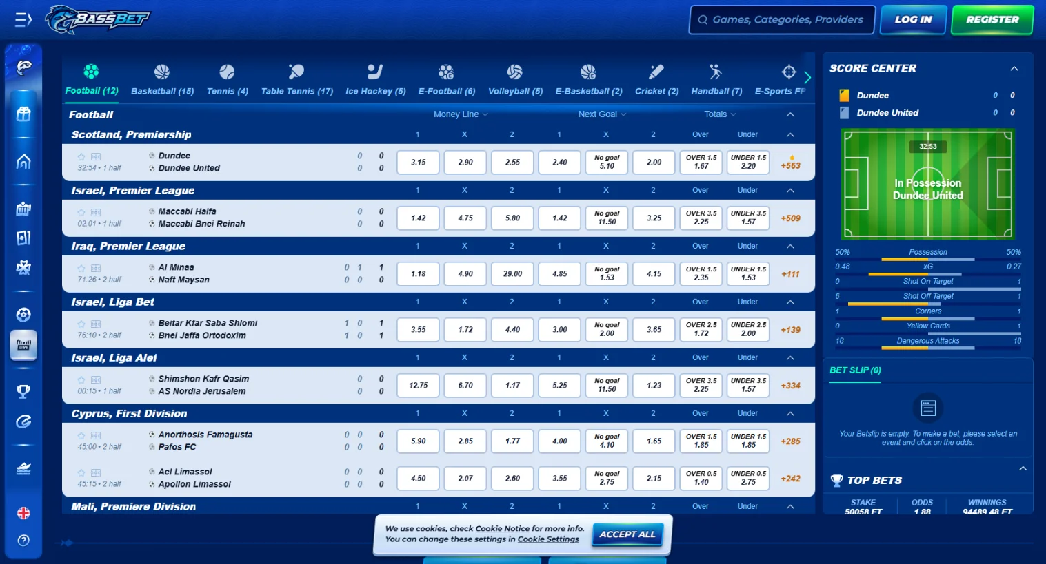Collapse the Score Center panel
This screenshot has width=1046, height=564.
[1014, 68]
